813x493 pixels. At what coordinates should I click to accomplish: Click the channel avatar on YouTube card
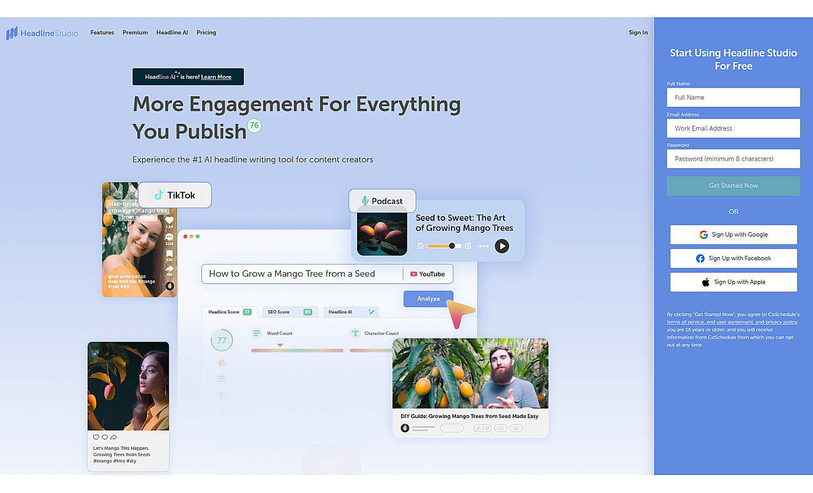click(405, 428)
